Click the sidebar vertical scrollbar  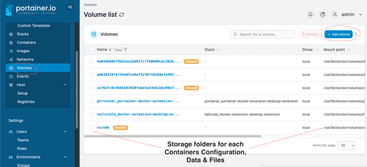point(77,90)
